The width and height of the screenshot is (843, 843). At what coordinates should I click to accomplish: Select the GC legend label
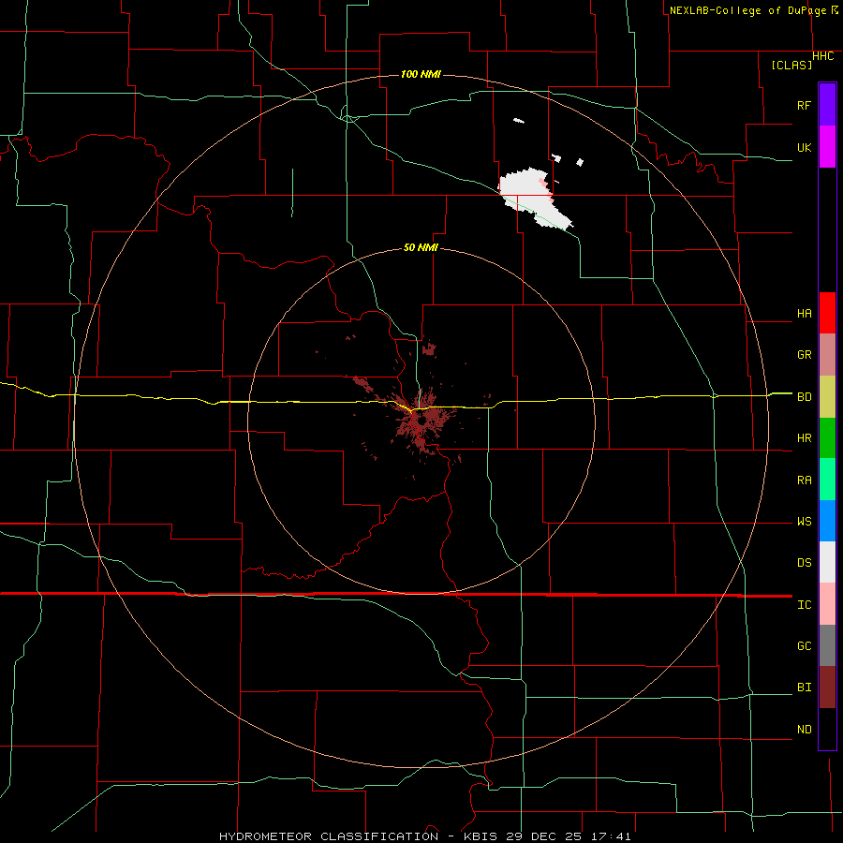click(x=804, y=646)
